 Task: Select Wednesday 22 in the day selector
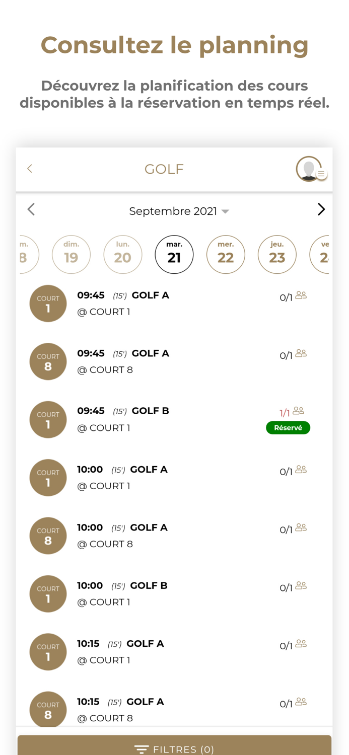pos(226,254)
